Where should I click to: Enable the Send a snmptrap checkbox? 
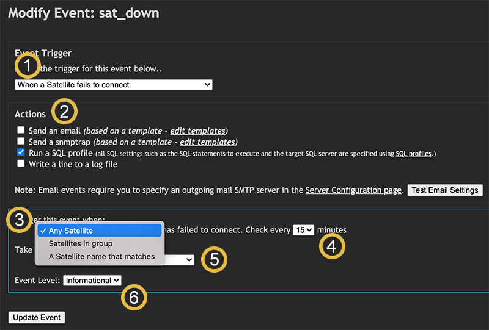pos(21,141)
